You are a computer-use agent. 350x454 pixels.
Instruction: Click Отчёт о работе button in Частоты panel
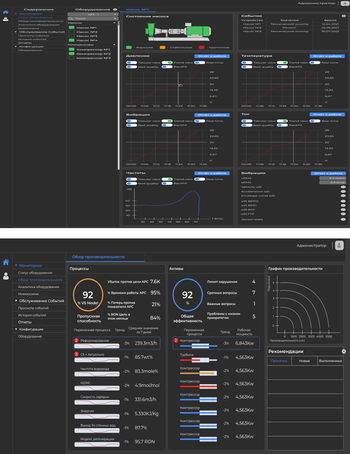pyautogui.click(x=212, y=173)
